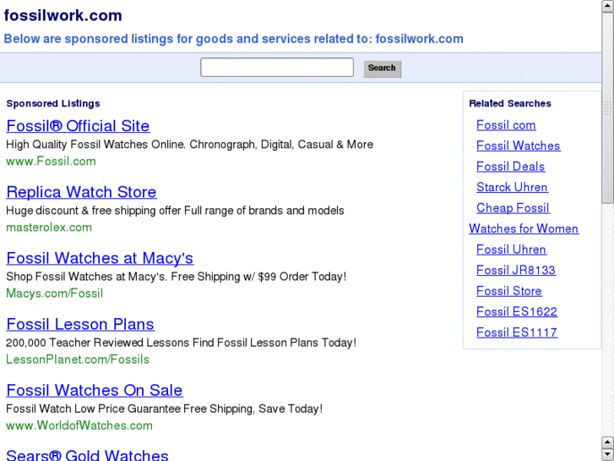Click the Starck Uhren related search
The width and height of the screenshot is (614, 461).
512,187
